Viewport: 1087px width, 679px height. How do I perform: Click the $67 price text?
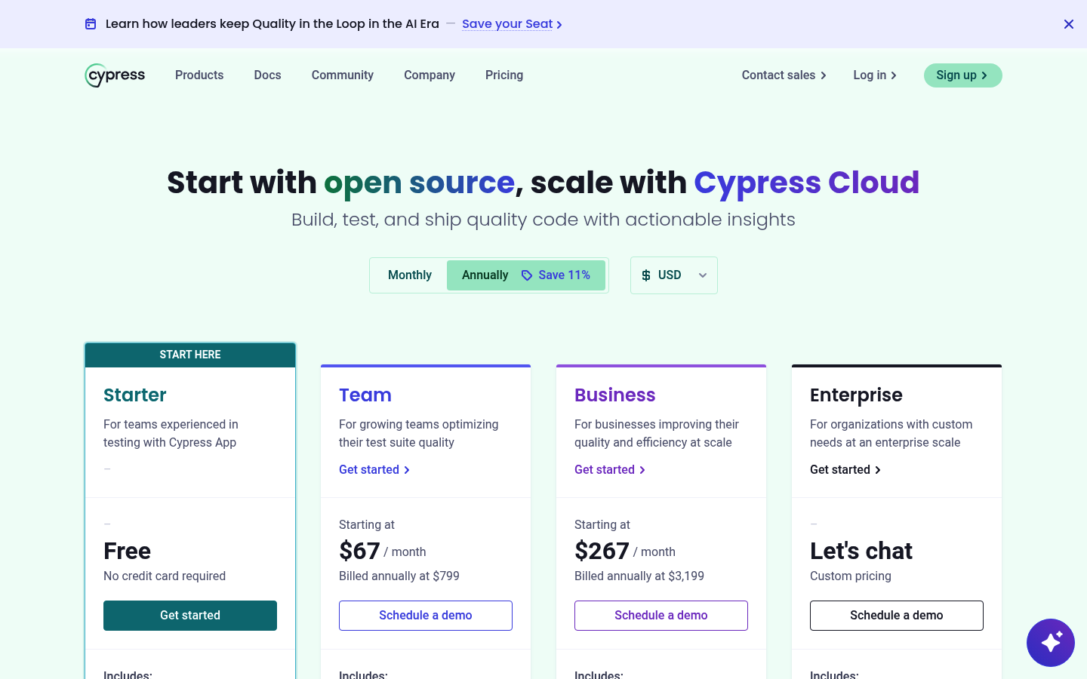[359, 551]
